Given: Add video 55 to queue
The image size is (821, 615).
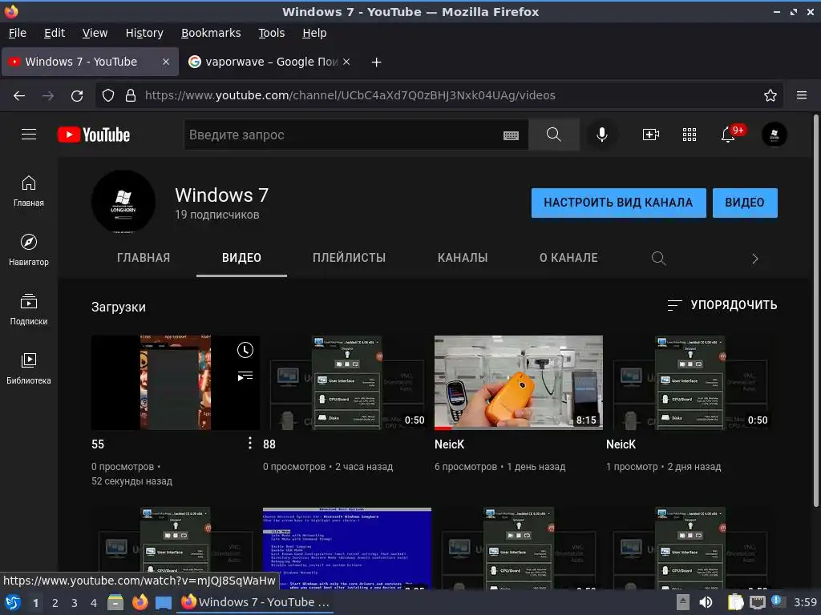Looking at the screenshot, I should (x=245, y=376).
